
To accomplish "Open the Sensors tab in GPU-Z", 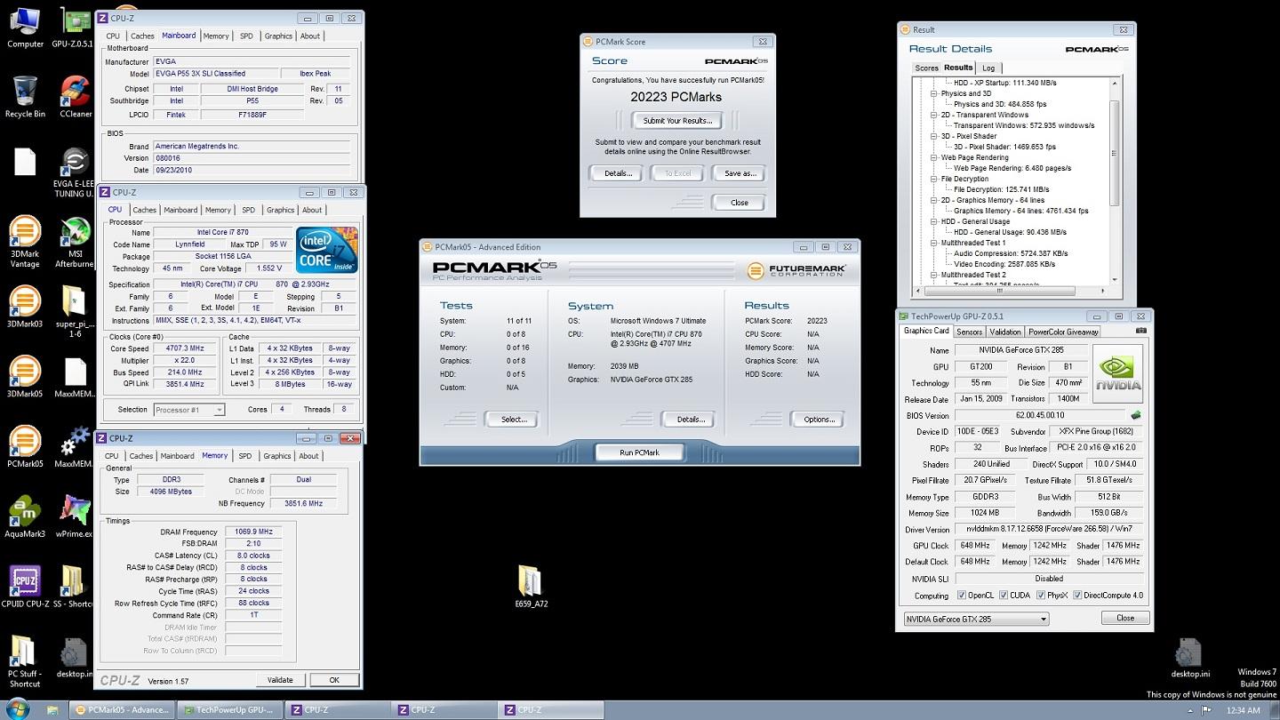I will tap(969, 332).
